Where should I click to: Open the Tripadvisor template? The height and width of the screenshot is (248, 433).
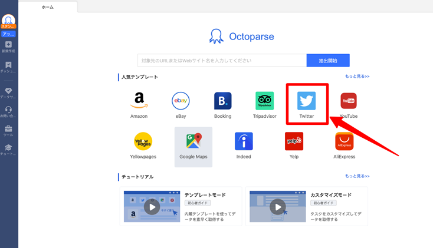pos(264,105)
